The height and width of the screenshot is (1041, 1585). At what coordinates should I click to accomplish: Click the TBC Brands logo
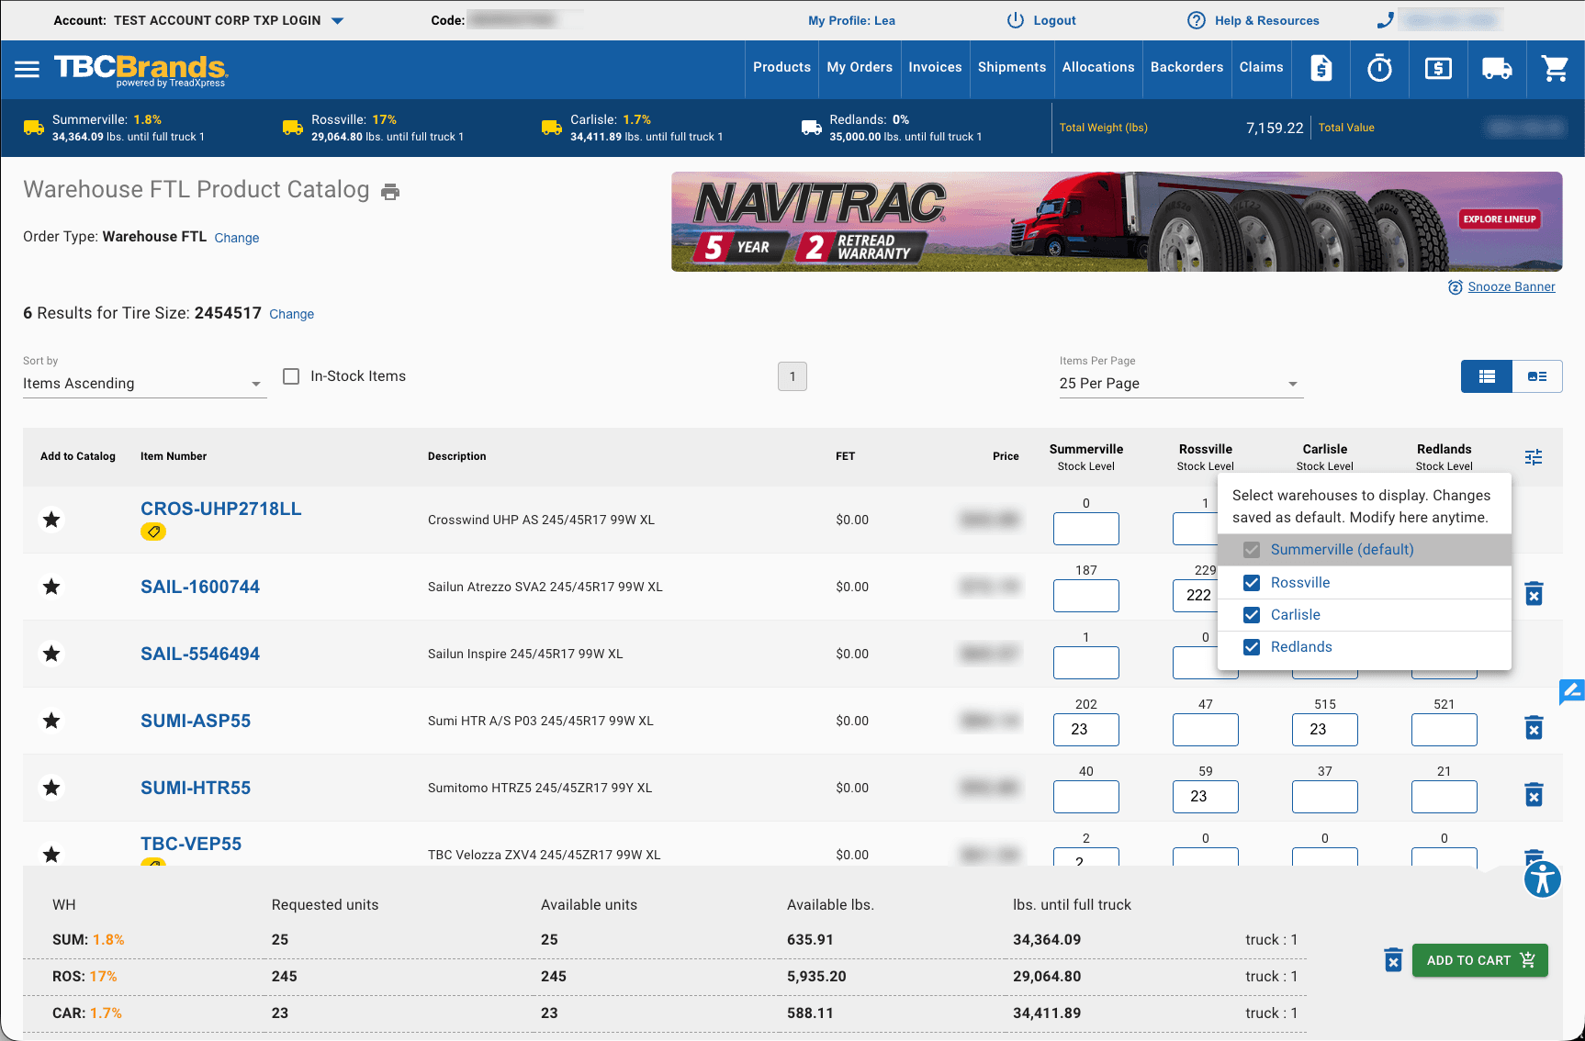point(141,70)
